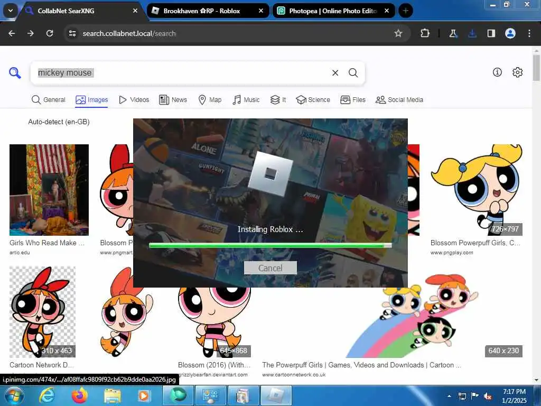Bookmark this page with the star icon
Image resolution: width=541 pixels, height=406 pixels.
point(398,33)
